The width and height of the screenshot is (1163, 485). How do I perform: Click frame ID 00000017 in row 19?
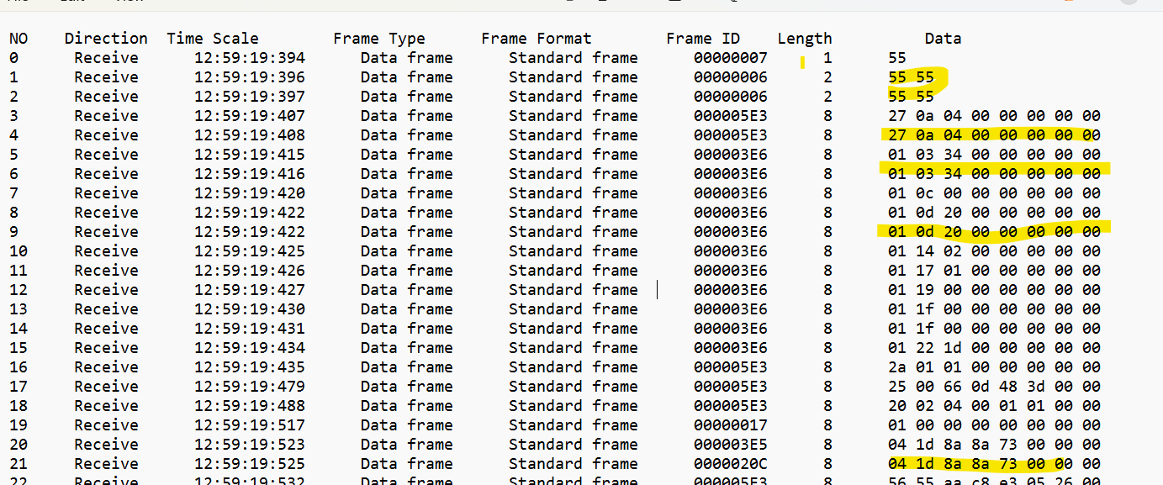click(x=731, y=425)
